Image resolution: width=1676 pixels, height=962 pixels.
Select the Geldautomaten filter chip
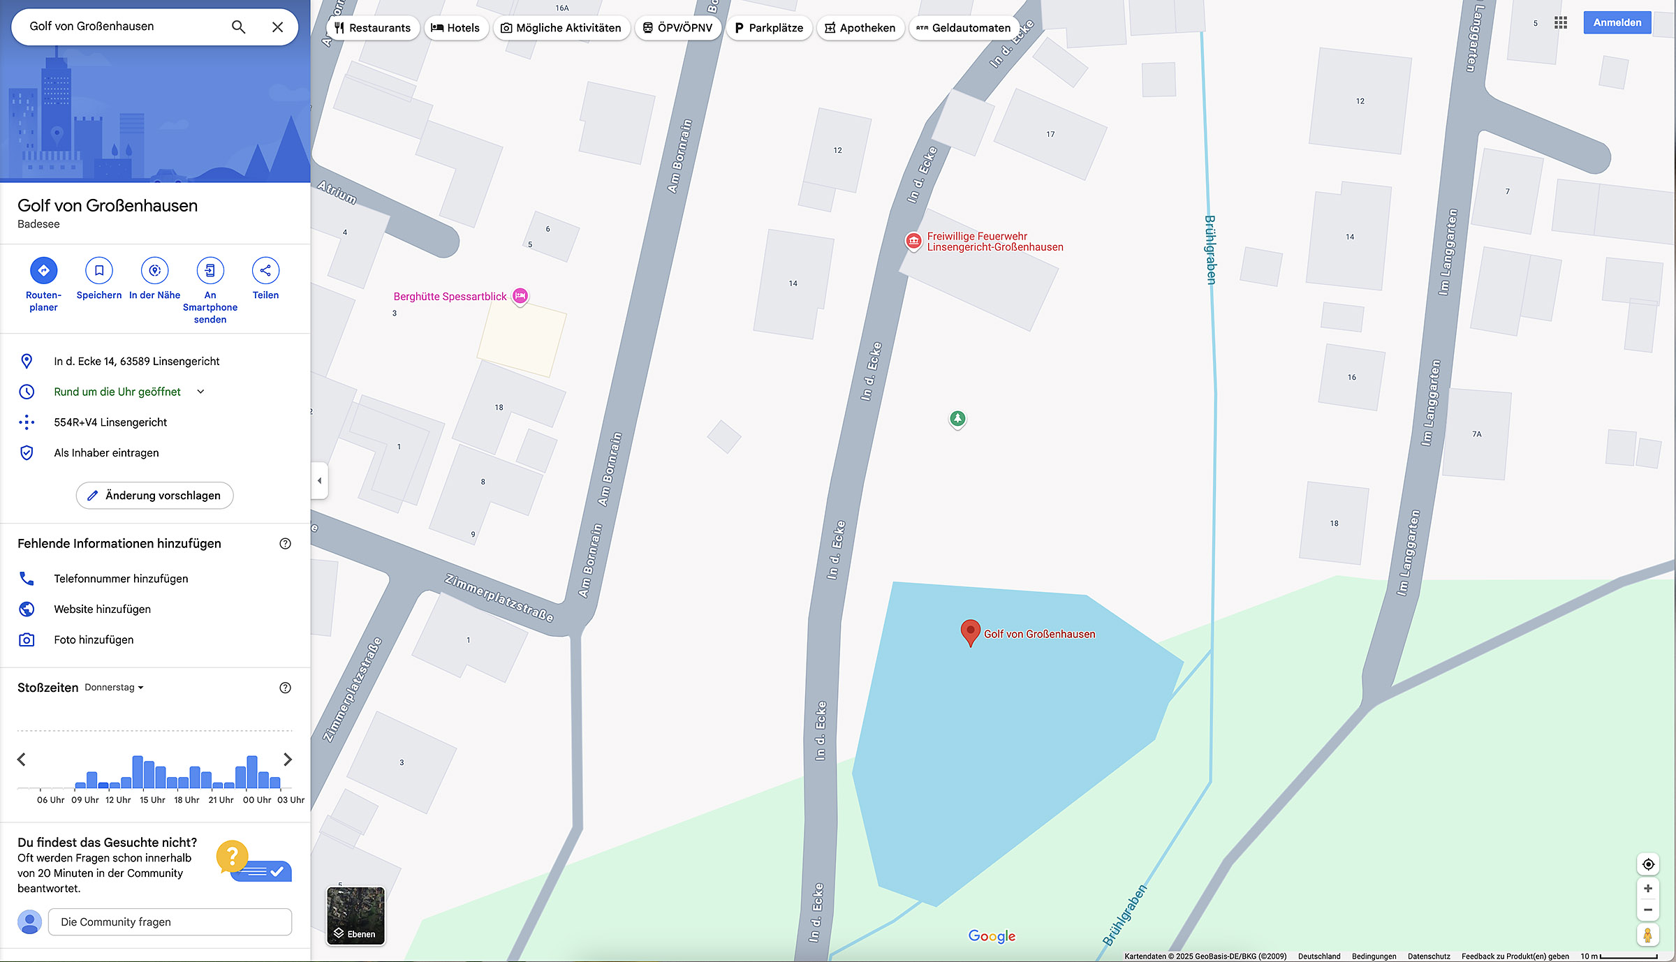point(963,28)
